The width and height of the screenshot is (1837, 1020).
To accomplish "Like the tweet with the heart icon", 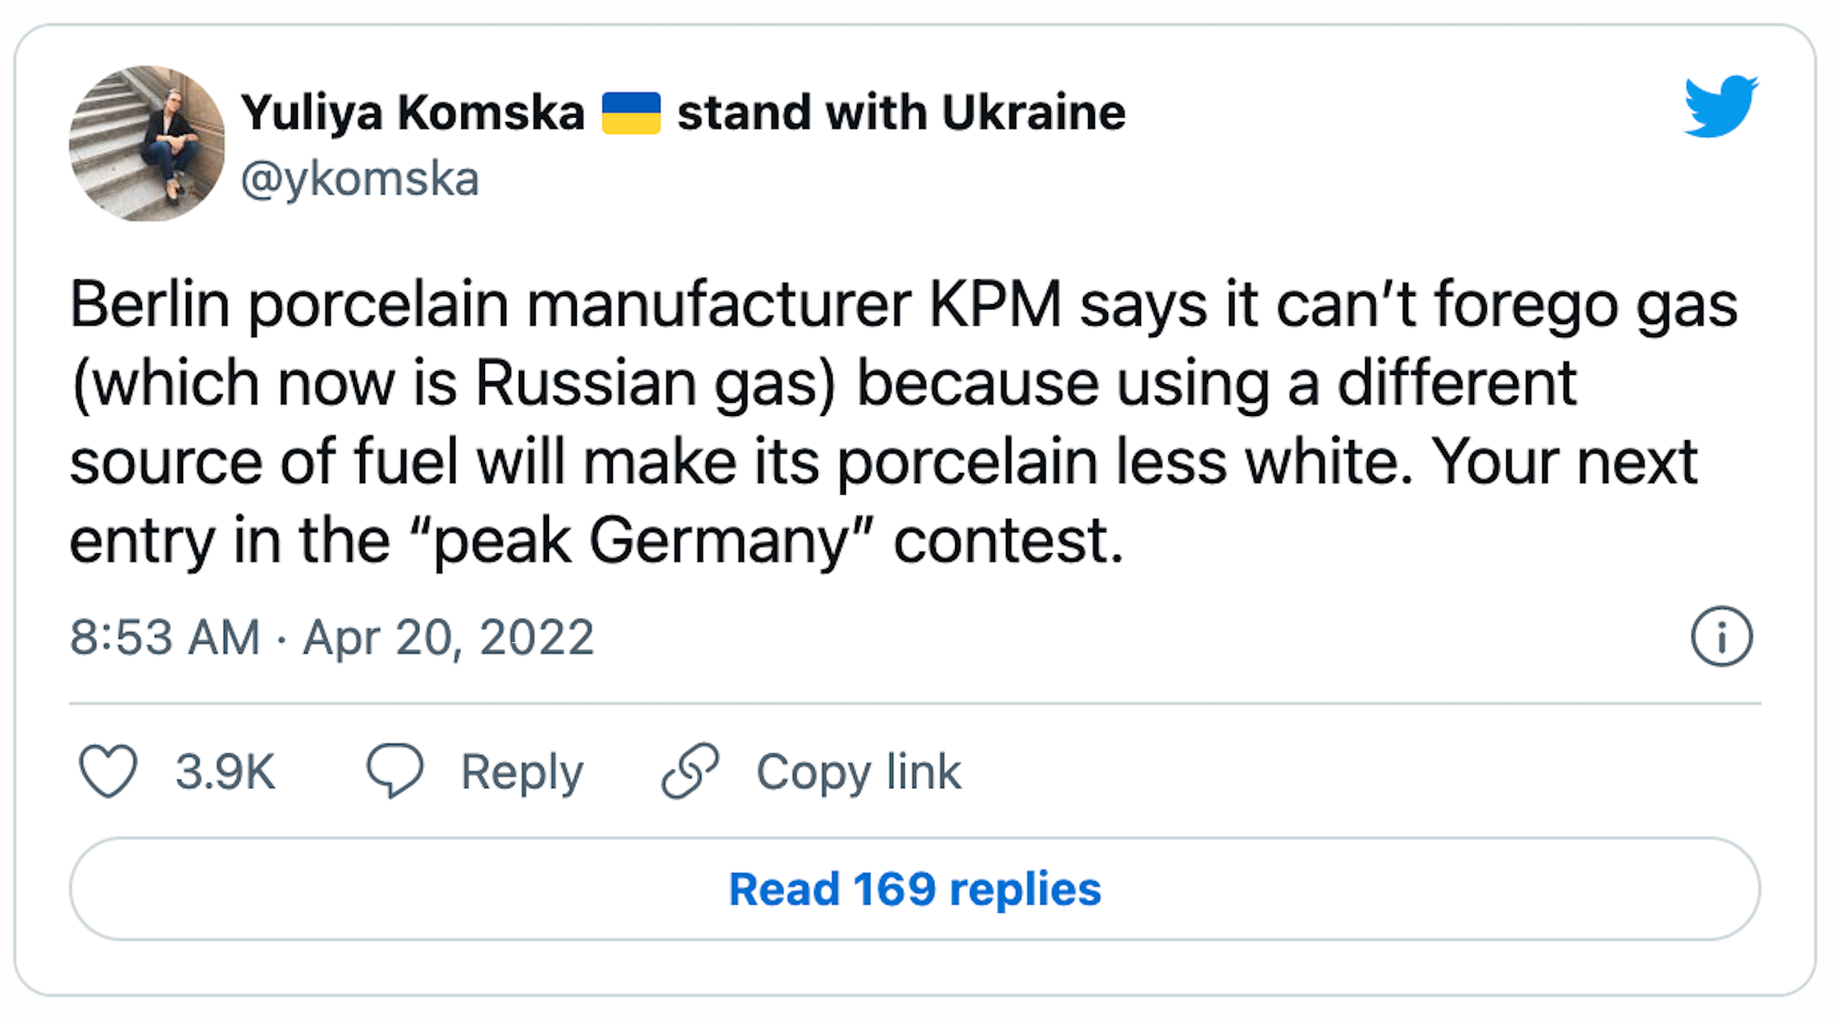I will coord(108,771).
